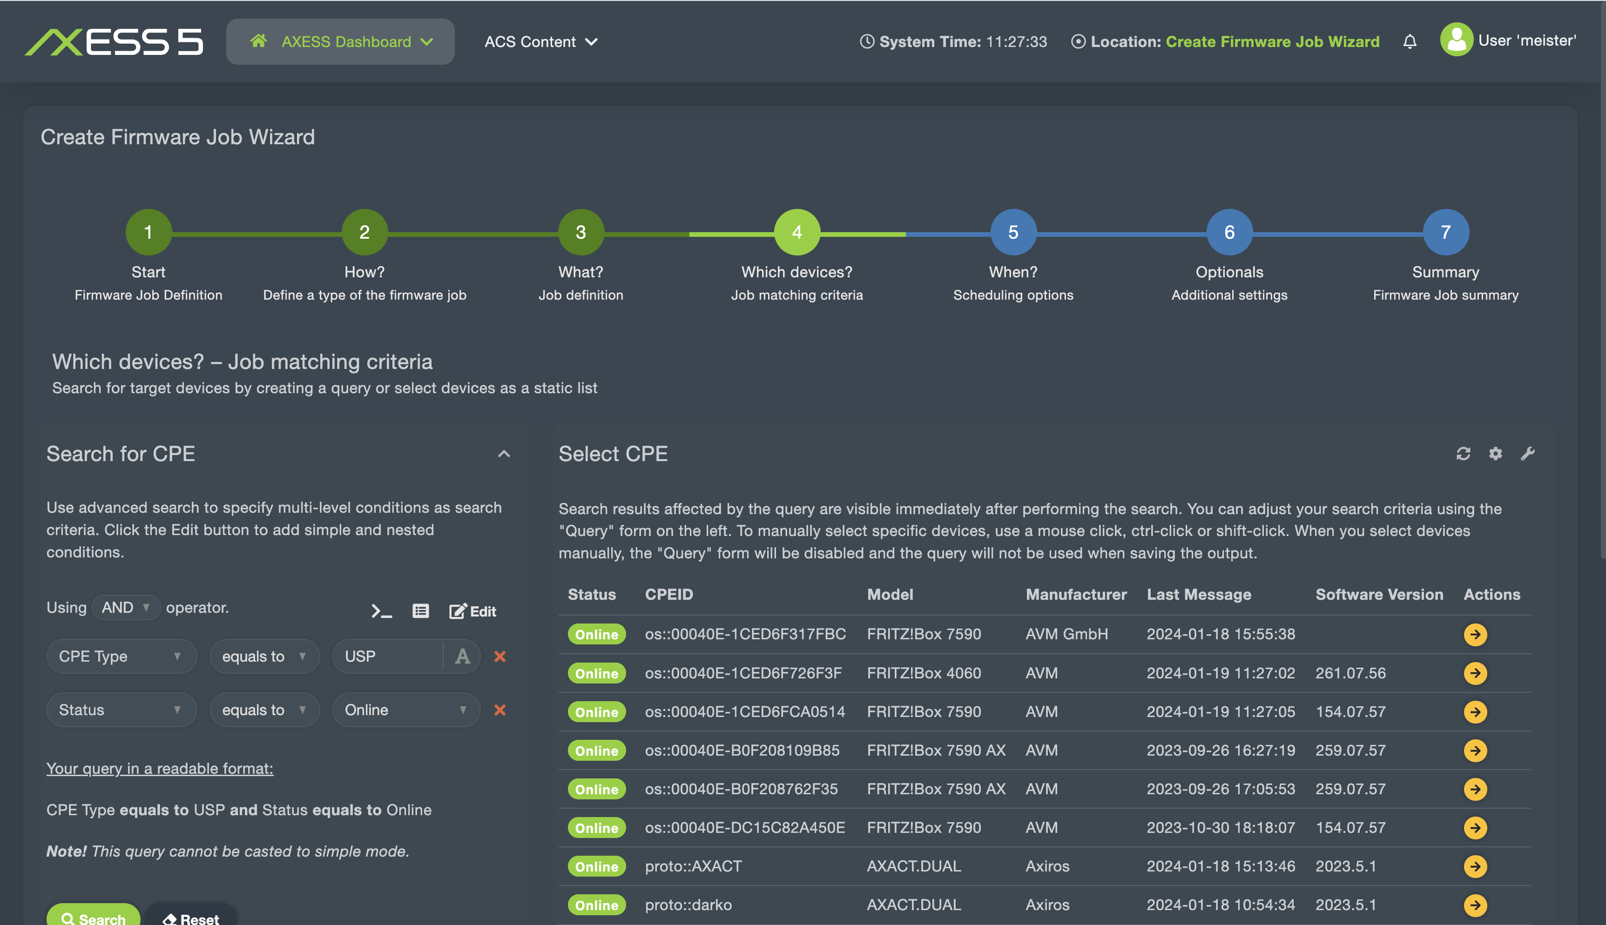Screen dimensions: 1606x925
Task: Open the Online value dropdown
Action: 406,710
